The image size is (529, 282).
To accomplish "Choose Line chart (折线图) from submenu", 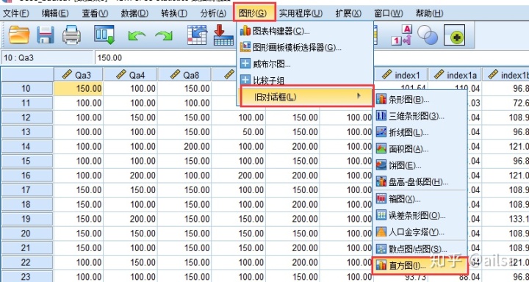I will coord(420,133).
